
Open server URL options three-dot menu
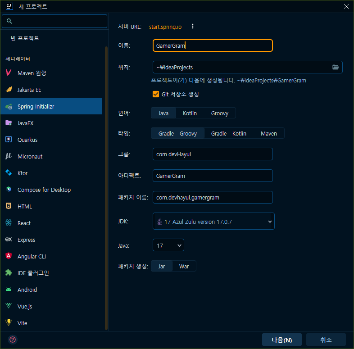tap(193, 27)
